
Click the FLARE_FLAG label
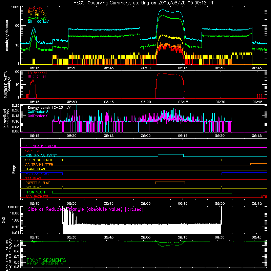(x=35, y=169)
